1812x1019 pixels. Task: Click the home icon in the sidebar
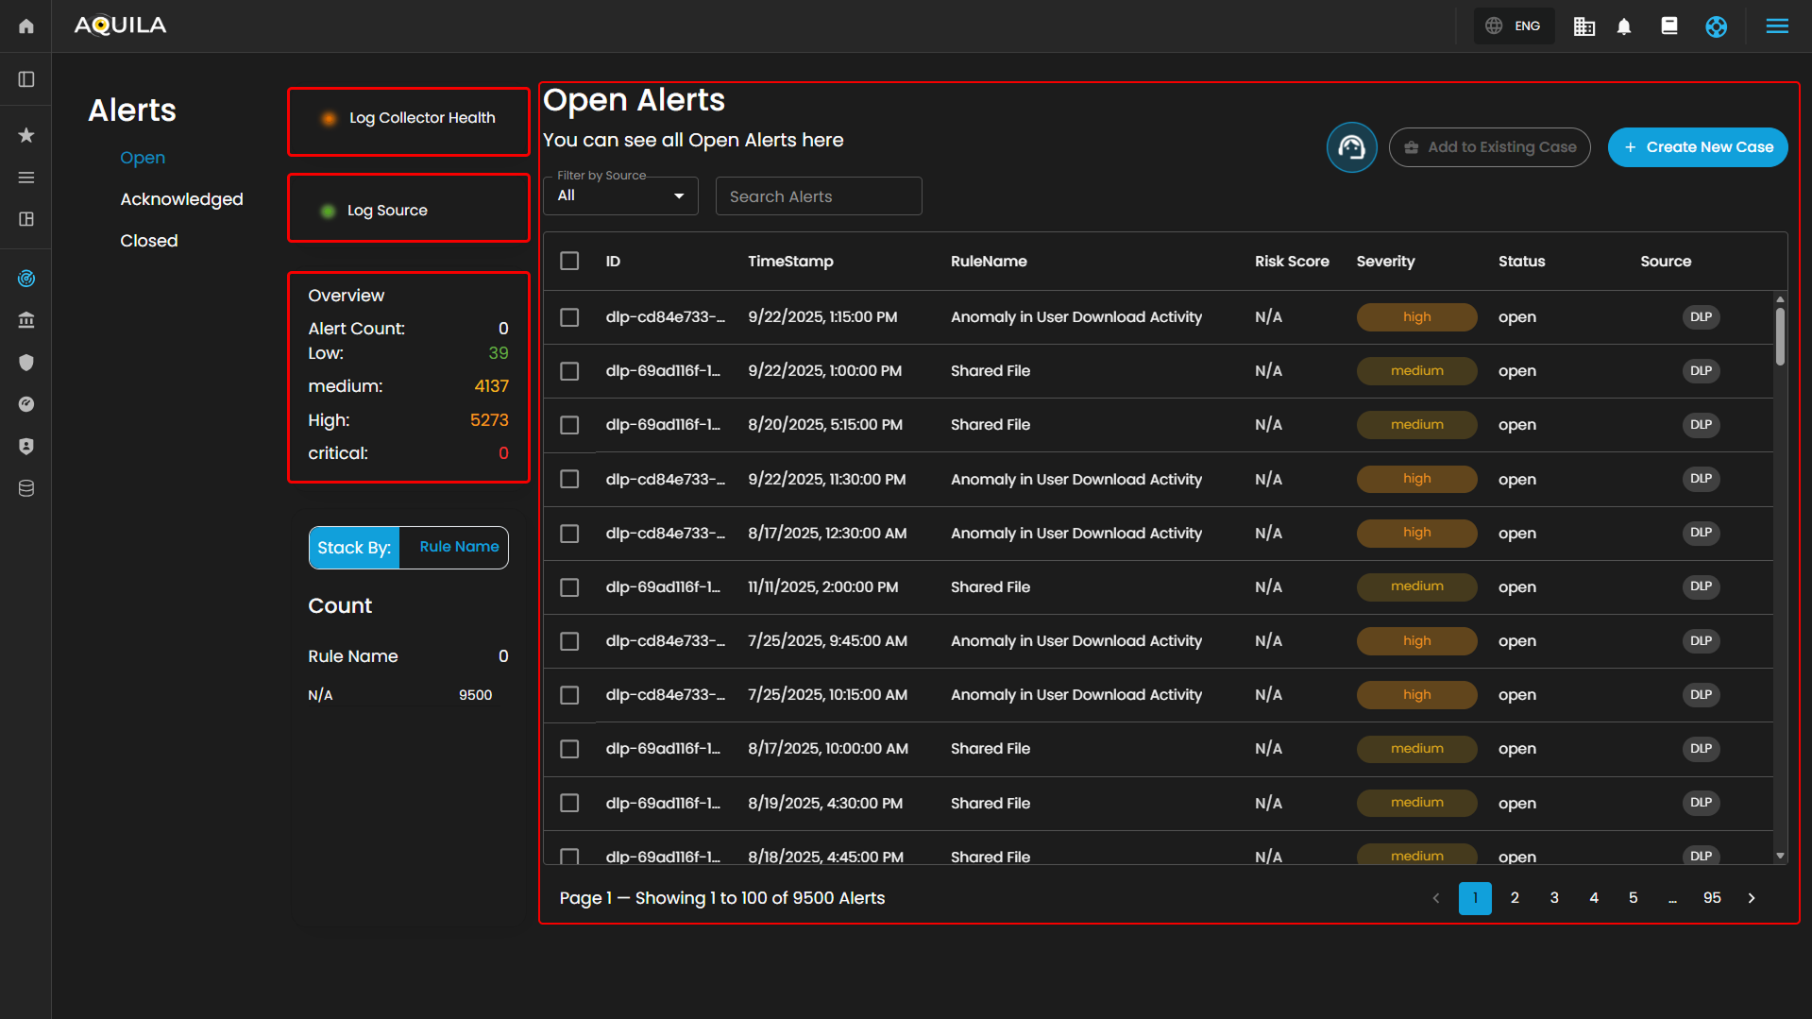click(x=26, y=26)
